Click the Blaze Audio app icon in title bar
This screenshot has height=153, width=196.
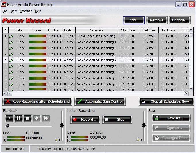pos(3,4)
